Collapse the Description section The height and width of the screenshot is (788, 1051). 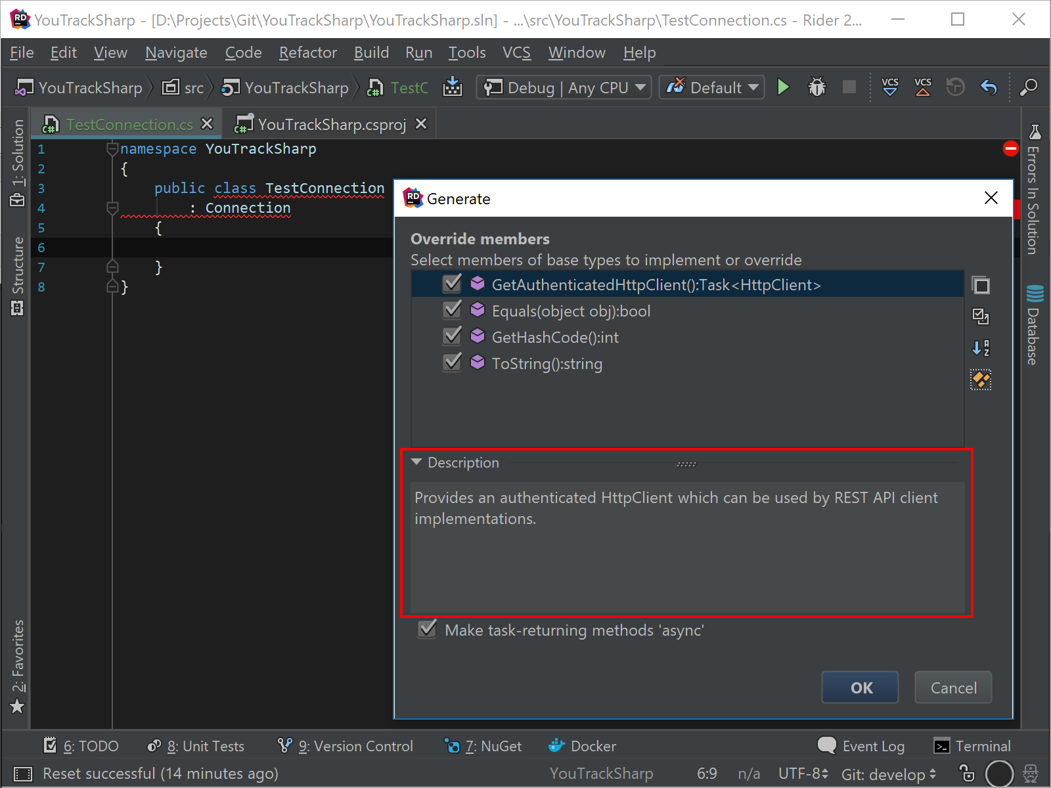click(x=416, y=462)
